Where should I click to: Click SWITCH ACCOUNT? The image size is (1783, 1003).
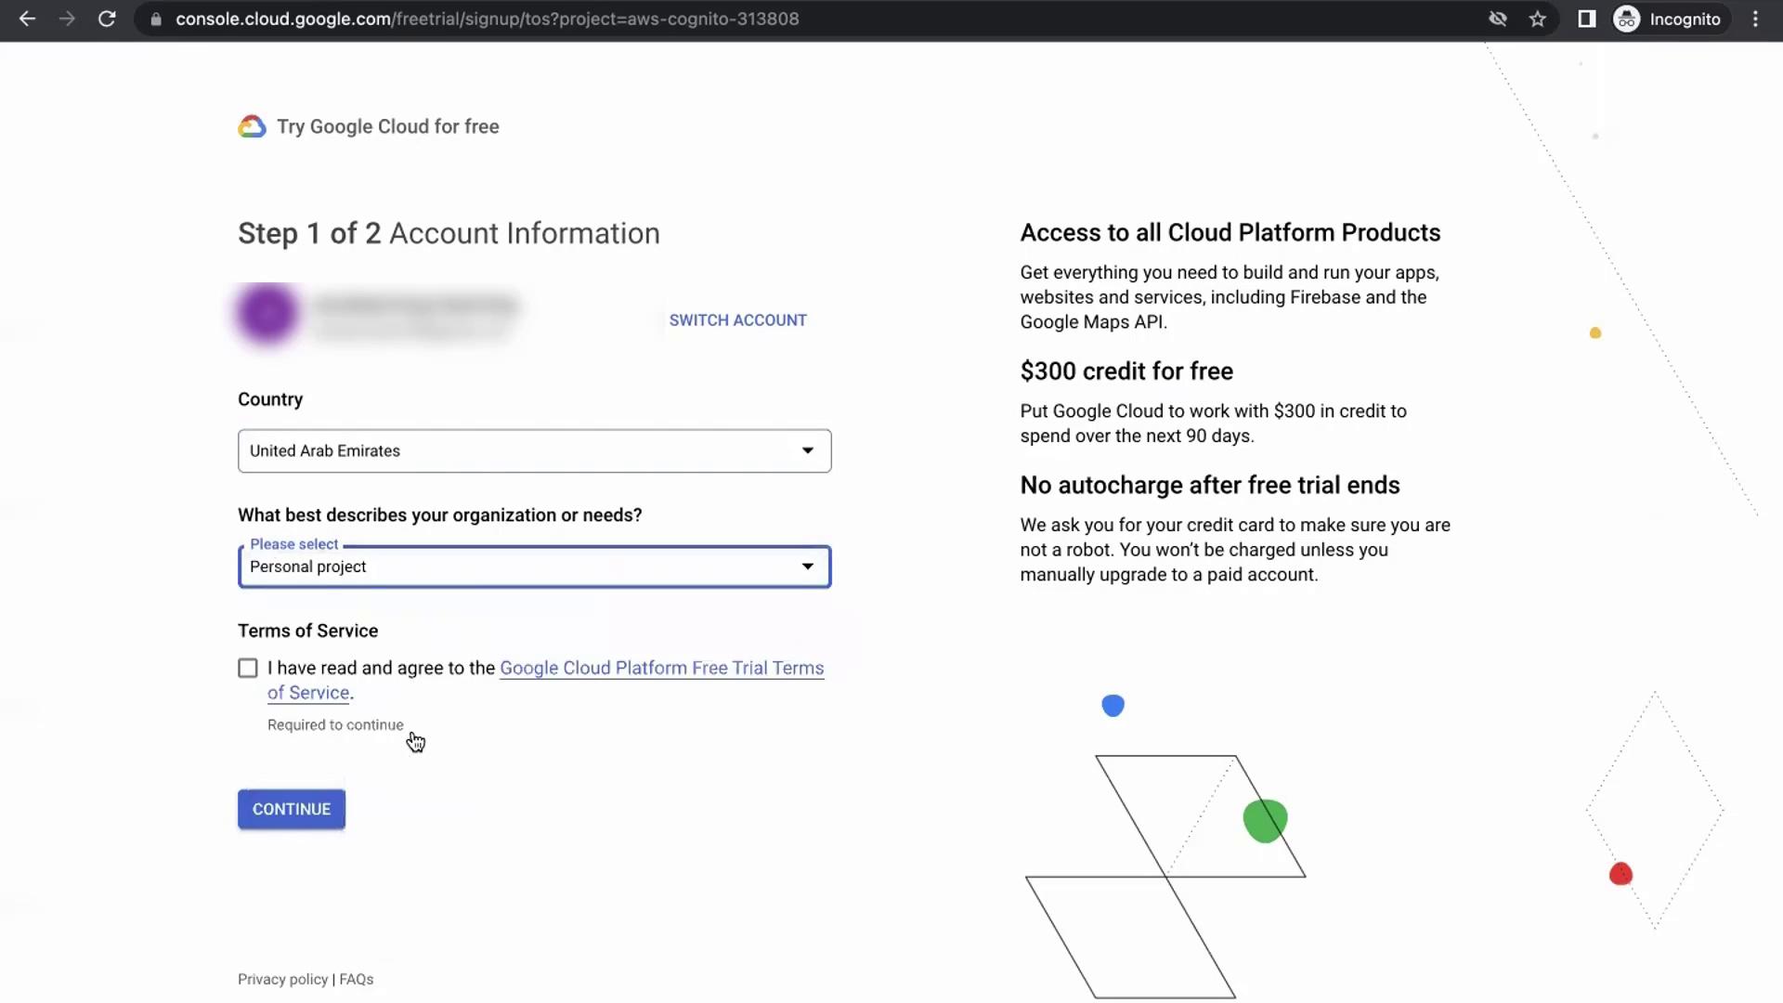737,320
